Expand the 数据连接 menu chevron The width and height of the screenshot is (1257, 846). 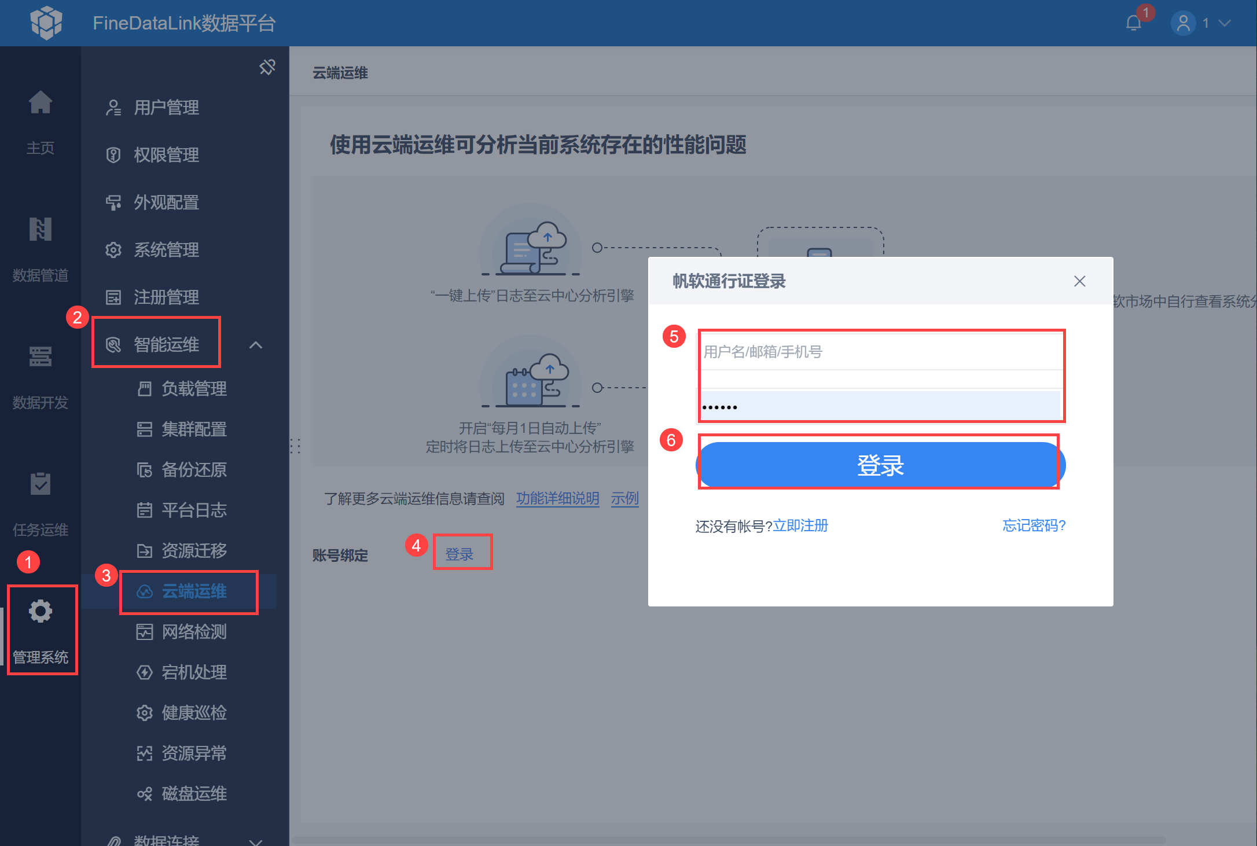[x=255, y=841]
